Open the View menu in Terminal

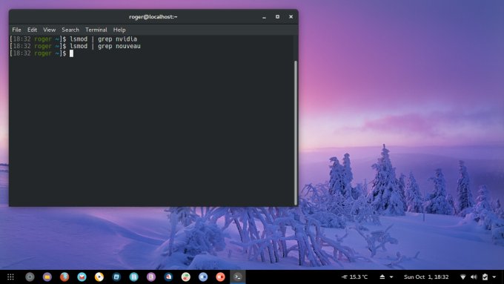click(x=50, y=30)
